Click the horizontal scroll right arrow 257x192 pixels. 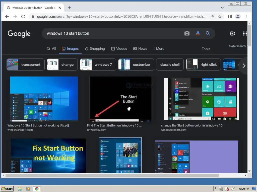(245, 175)
